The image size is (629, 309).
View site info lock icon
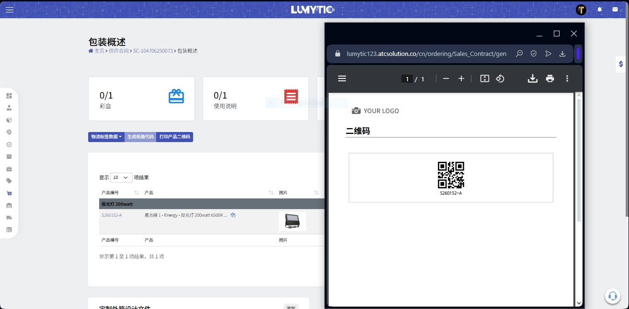point(338,54)
